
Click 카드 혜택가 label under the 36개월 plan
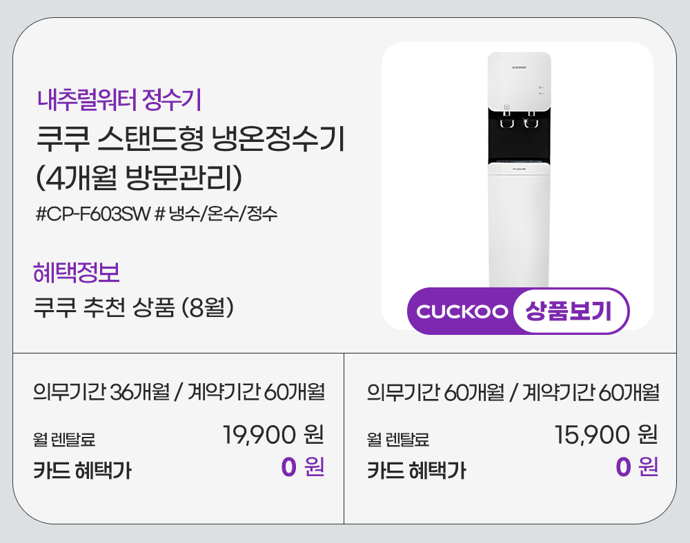(82, 471)
